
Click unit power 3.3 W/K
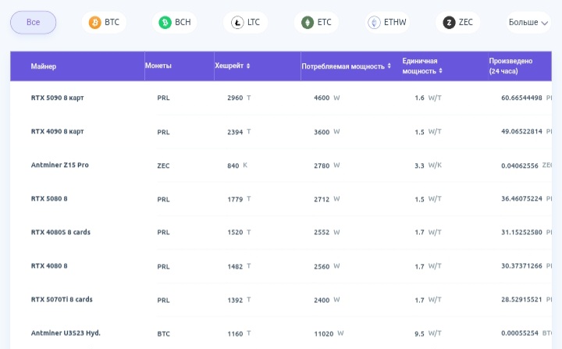[x=428, y=166]
